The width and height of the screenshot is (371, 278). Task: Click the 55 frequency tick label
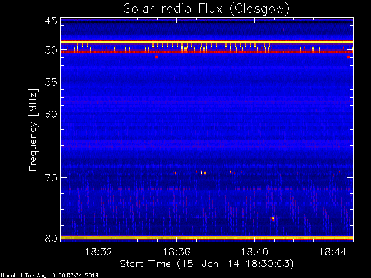51,82
